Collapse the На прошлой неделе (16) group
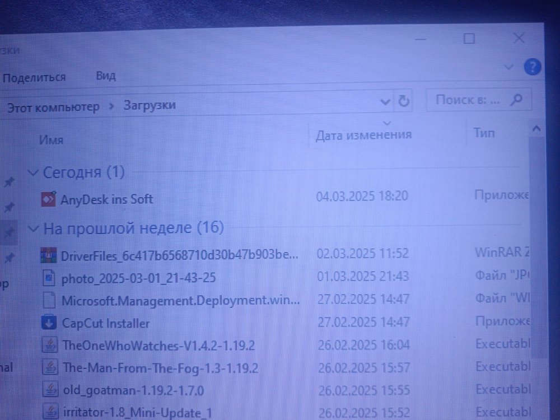The image size is (560, 420). pyautogui.click(x=34, y=228)
